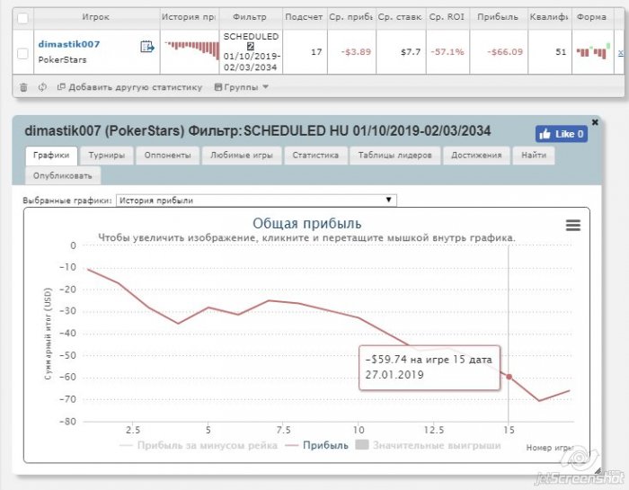629x490 pixels.
Task: Open the profit history sparkline thumbnail
Action: pyautogui.click(x=191, y=50)
